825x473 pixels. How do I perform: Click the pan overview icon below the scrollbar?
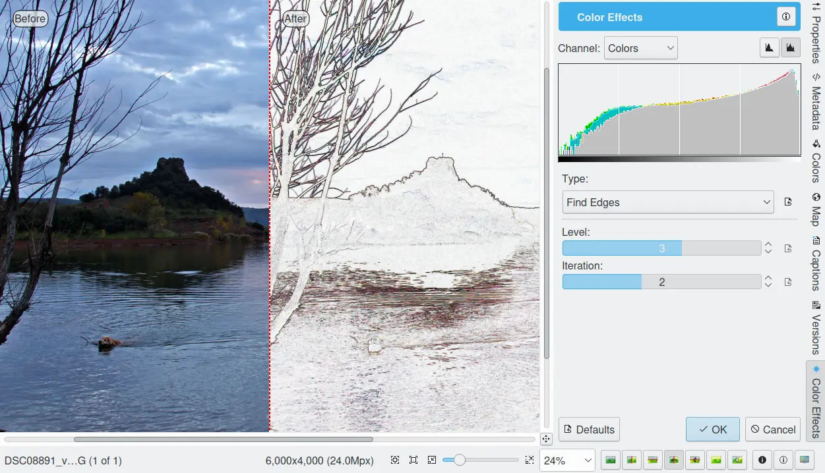[x=546, y=439]
